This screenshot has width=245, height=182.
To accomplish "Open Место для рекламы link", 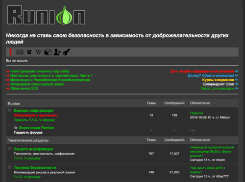I will 218,89.
